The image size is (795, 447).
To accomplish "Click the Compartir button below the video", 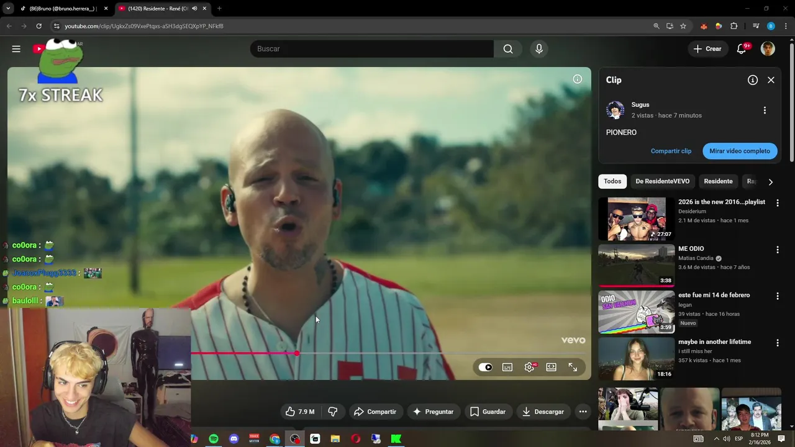I will pyautogui.click(x=375, y=412).
